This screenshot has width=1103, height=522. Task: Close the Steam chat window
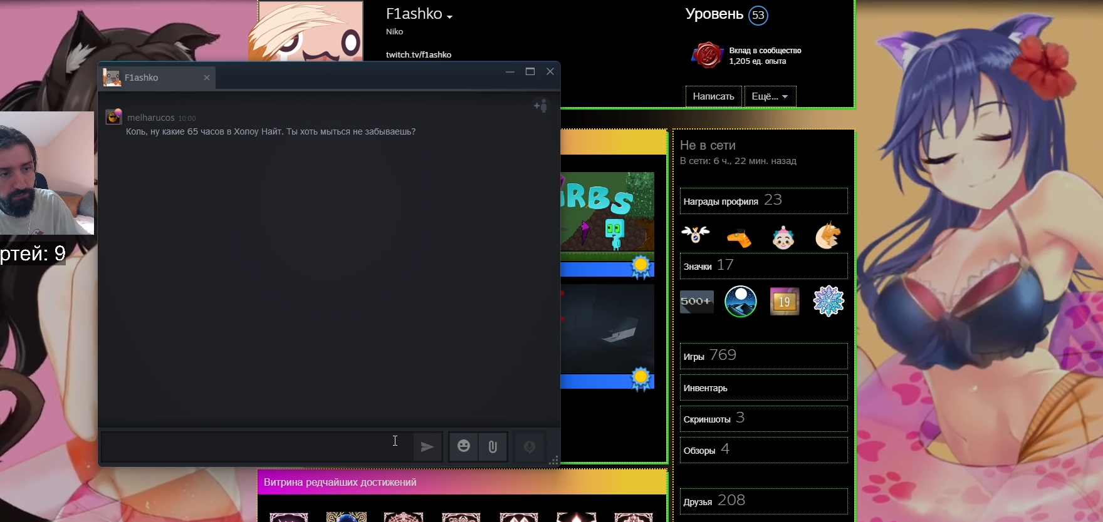550,72
